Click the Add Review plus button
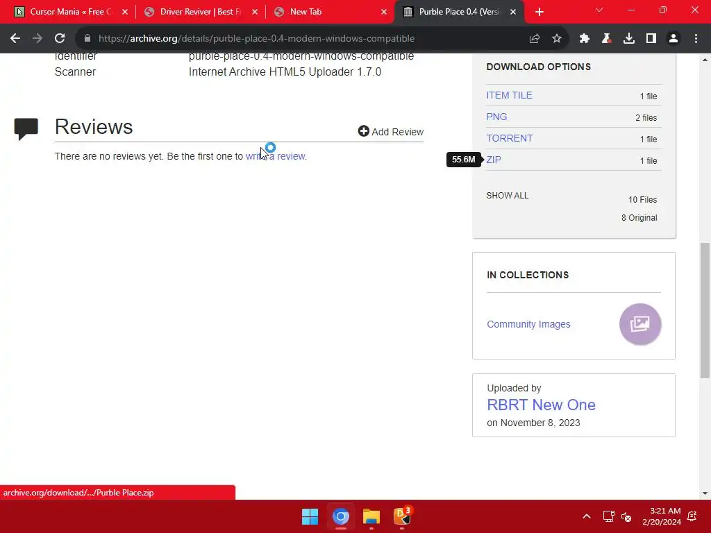This screenshot has height=533, width=711. pyautogui.click(x=390, y=131)
